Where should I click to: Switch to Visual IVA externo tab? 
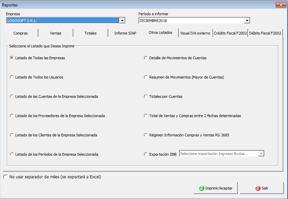195,33
